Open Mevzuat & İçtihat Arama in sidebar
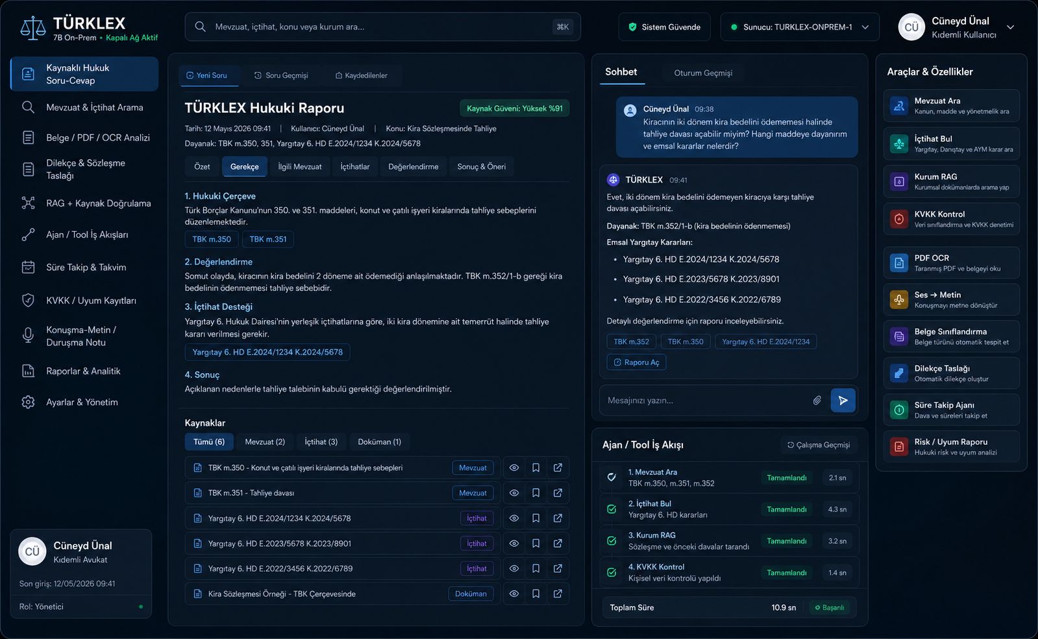The width and height of the screenshot is (1038, 639). 84,107
